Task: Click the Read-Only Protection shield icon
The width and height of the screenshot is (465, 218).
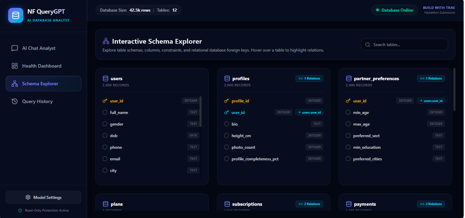Action: pyautogui.click(x=20, y=210)
